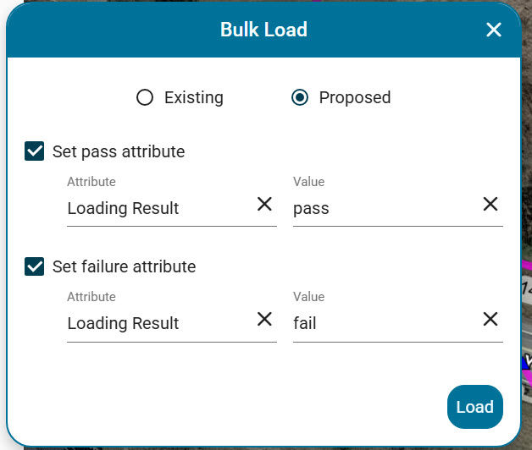Clear the pass attribute Loading Result field
This screenshot has height=450, width=532.
tap(264, 205)
